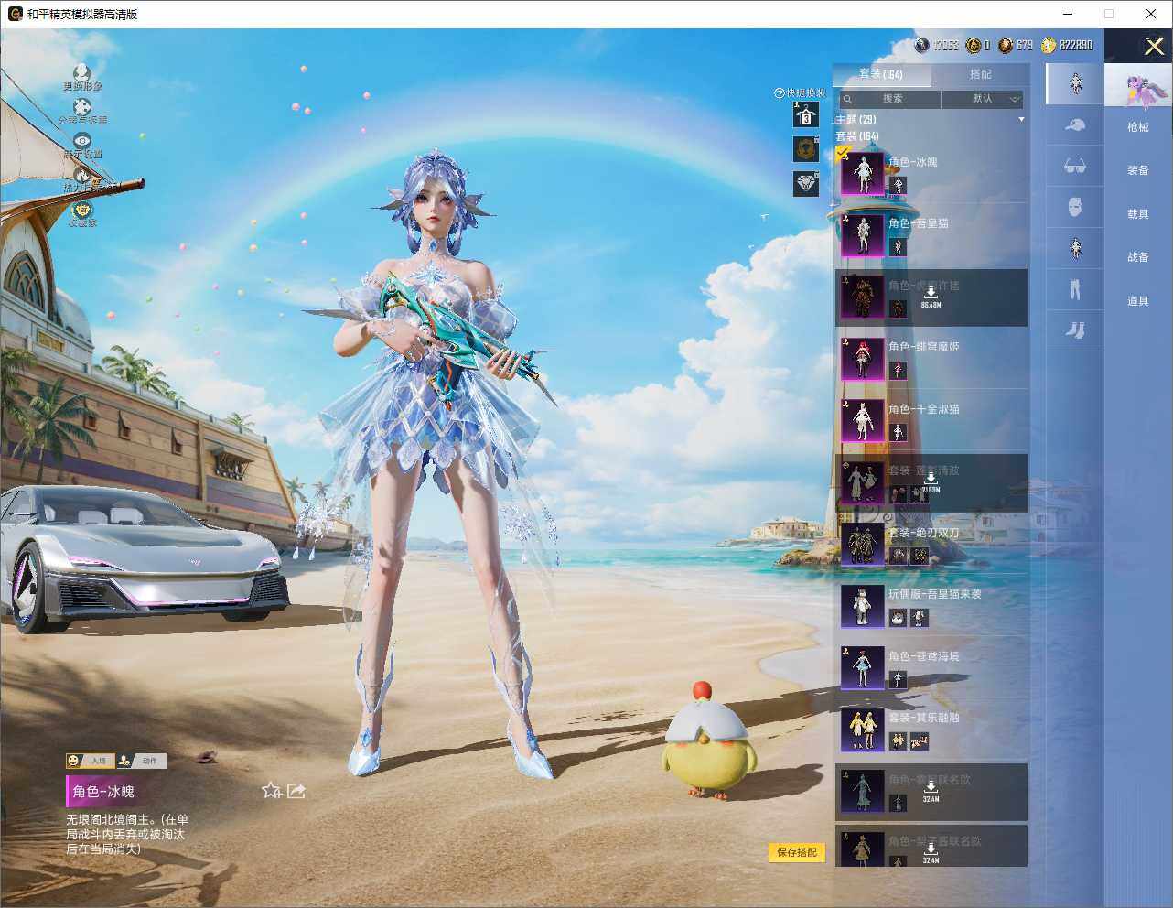Image resolution: width=1173 pixels, height=908 pixels.
Task: Switch to the 战备 tab
Action: point(1138,257)
